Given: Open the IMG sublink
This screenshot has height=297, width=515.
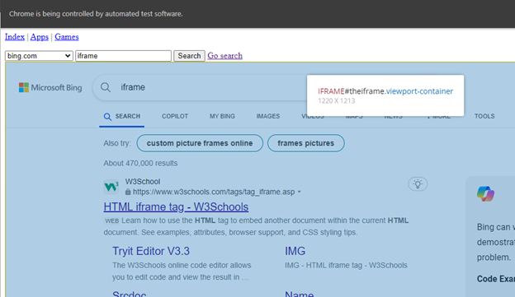Looking at the screenshot, I should pyautogui.click(x=295, y=251).
